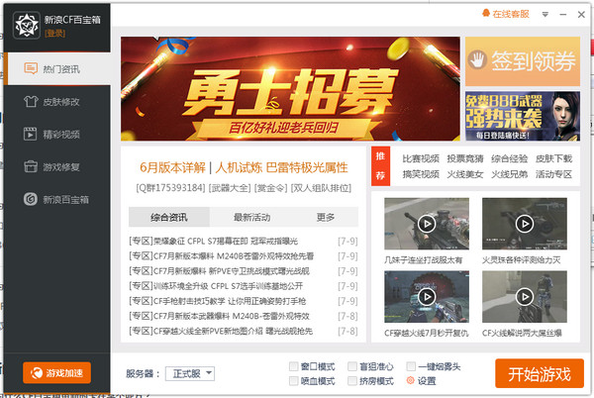594x398 pixels.
Task: Minimize the 百宝箱 window
Action: (563, 15)
